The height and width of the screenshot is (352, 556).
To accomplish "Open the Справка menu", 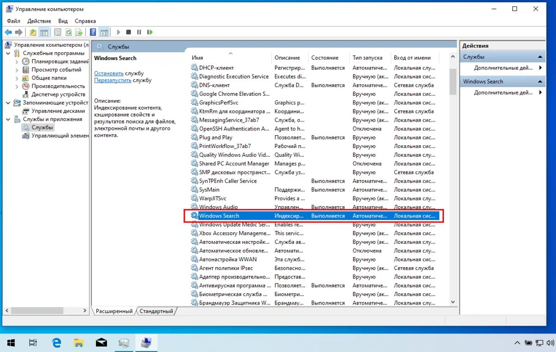I will (85, 21).
